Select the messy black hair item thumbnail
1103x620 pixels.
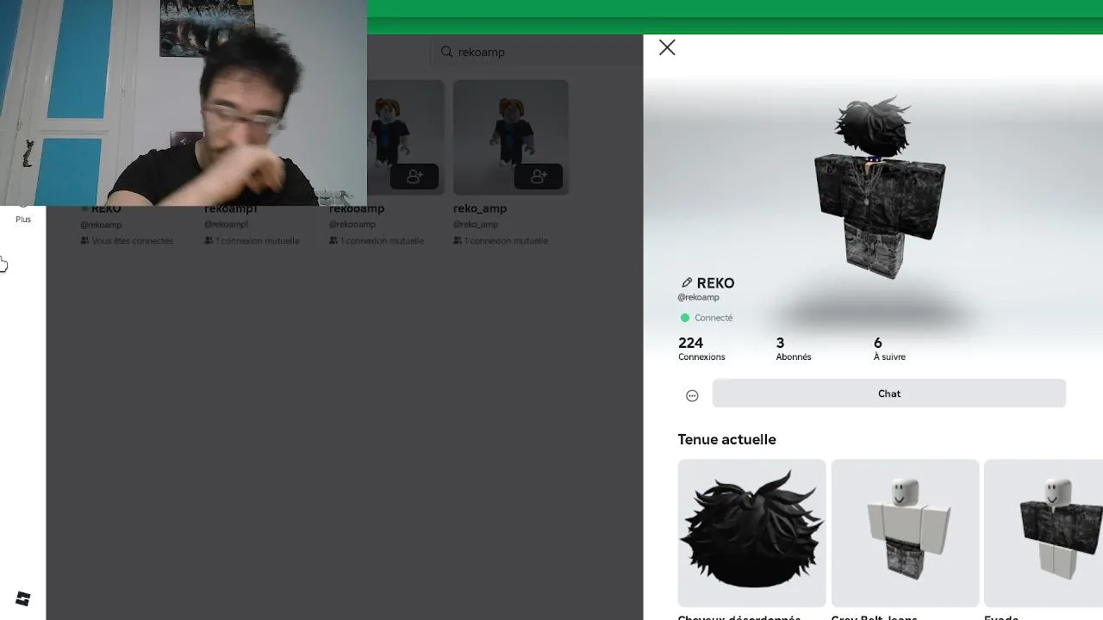751,533
